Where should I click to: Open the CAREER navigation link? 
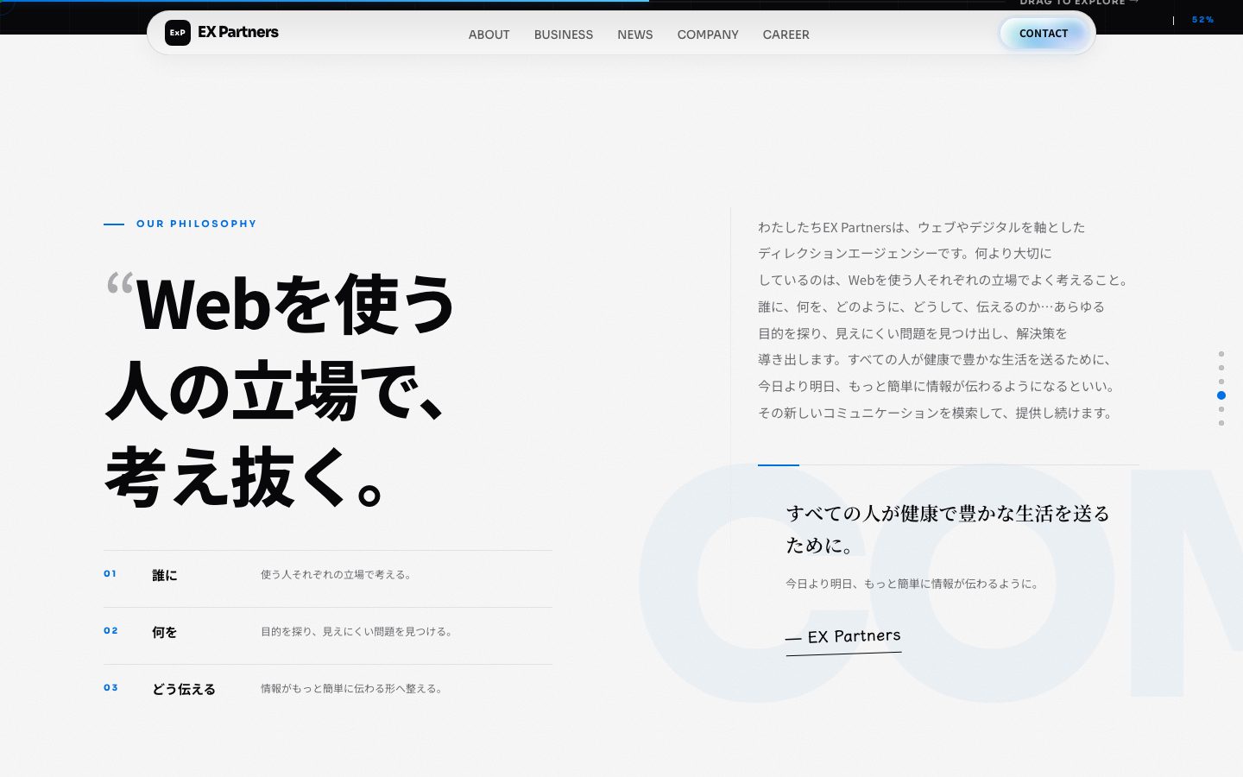tap(786, 35)
